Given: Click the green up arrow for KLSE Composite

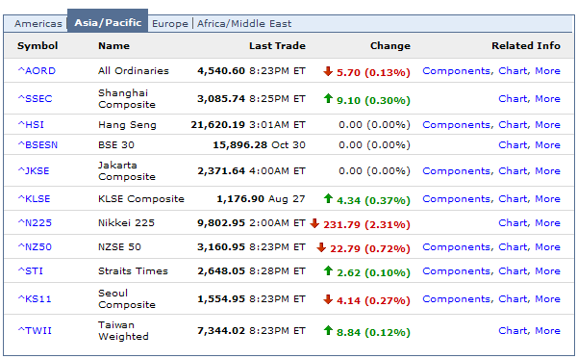Looking at the screenshot, I should [328, 199].
